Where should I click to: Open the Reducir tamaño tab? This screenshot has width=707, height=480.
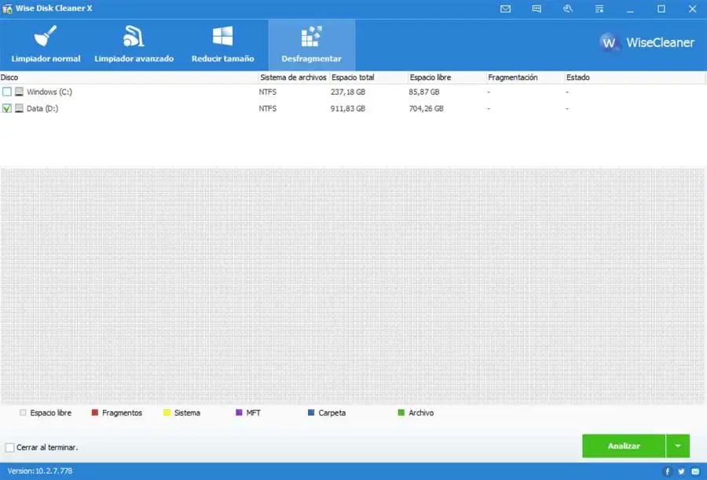pyautogui.click(x=223, y=45)
